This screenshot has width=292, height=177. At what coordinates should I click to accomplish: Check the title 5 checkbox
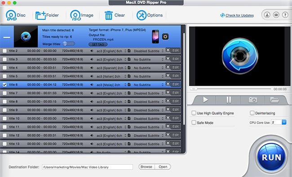click(x=4, y=76)
